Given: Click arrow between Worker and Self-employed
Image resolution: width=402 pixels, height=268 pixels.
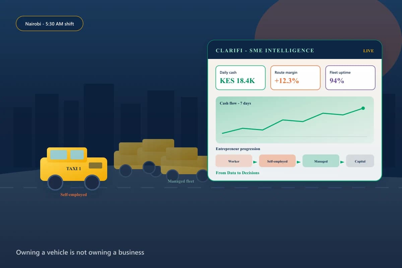Looking at the screenshot, I should (x=255, y=162).
